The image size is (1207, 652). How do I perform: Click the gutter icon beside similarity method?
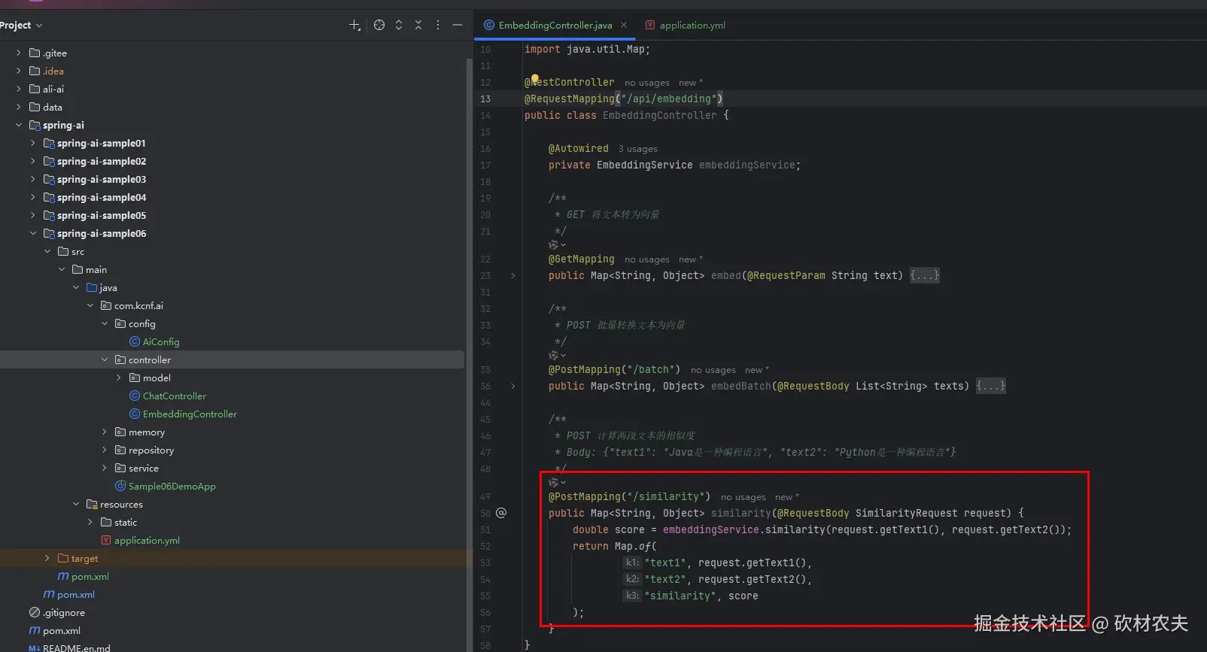pyautogui.click(x=501, y=513)
